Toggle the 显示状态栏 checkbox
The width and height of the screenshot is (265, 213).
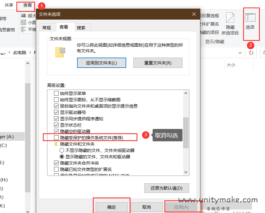[56, 125]
